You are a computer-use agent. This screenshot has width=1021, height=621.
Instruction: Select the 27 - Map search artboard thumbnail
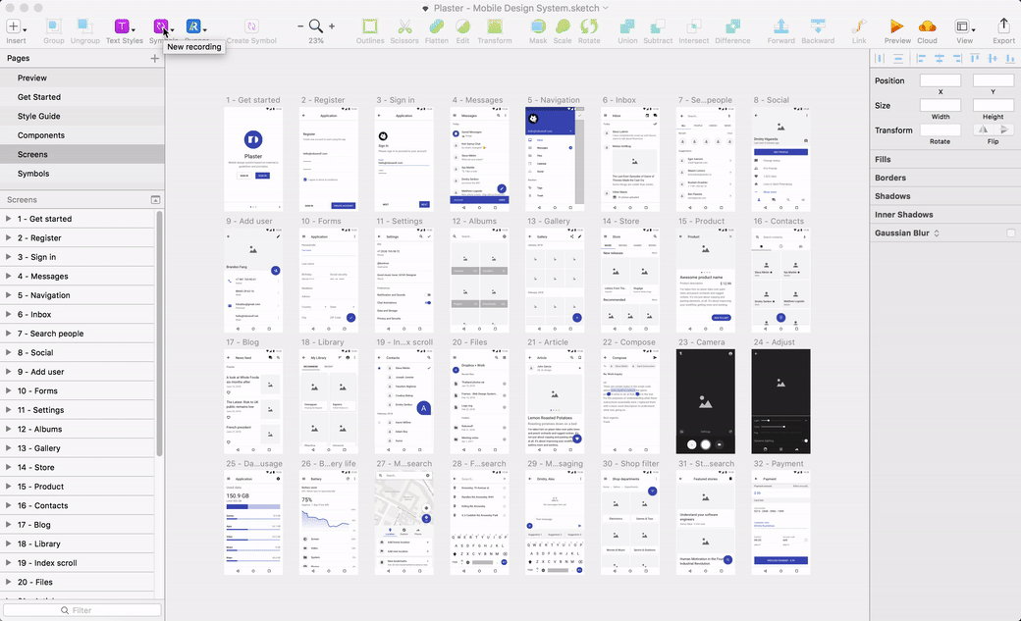click(x=403, y=523)
